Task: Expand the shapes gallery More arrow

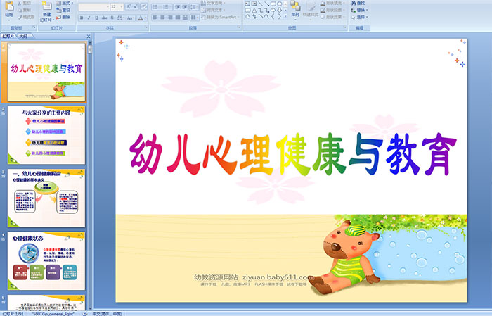Action: pos(285,16)
